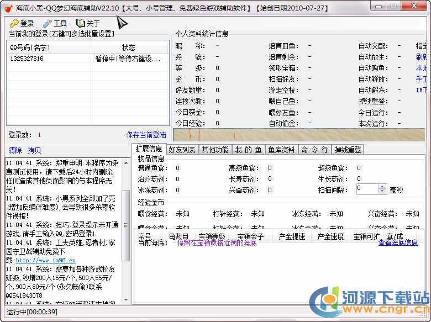The height and width of the screenshot is (322, 431).
Task: Switch to the 好友列表 tab
Action: (x=182, y=150)
